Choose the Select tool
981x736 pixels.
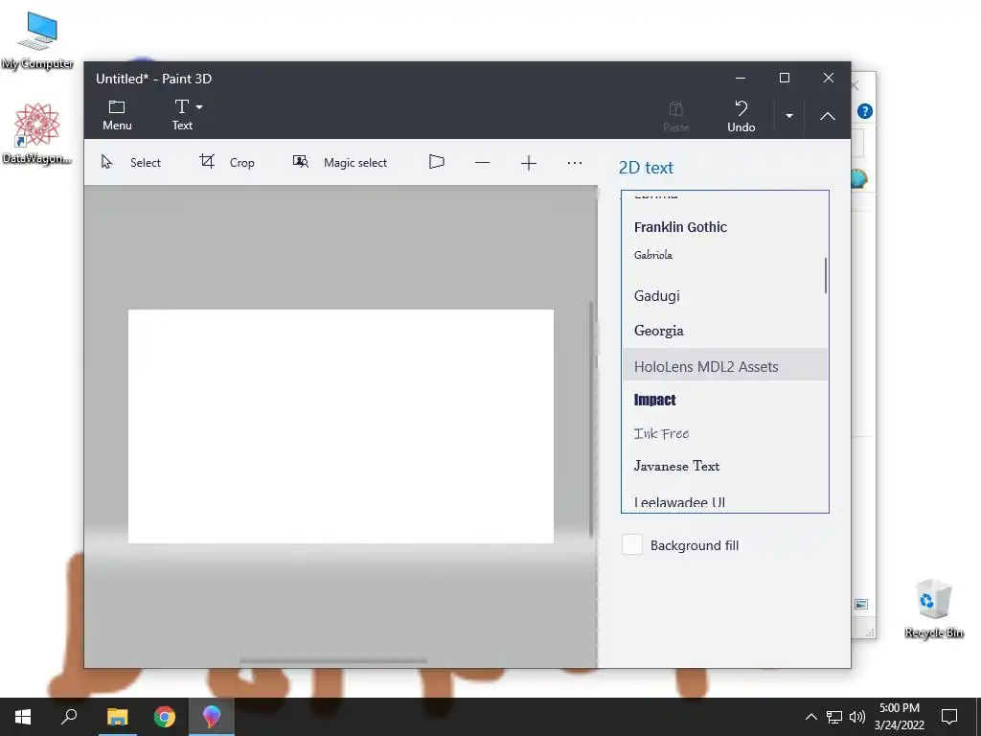coord(131,163)
